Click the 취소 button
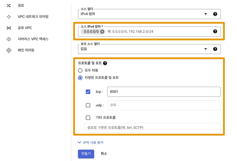The image size is (237, 161). tap(104, 154)
